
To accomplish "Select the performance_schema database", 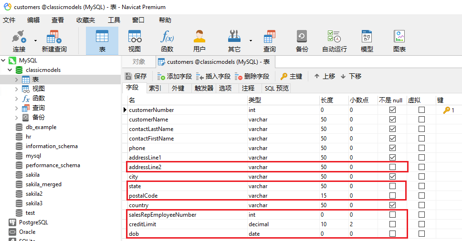I will click(x=53, y=165).
